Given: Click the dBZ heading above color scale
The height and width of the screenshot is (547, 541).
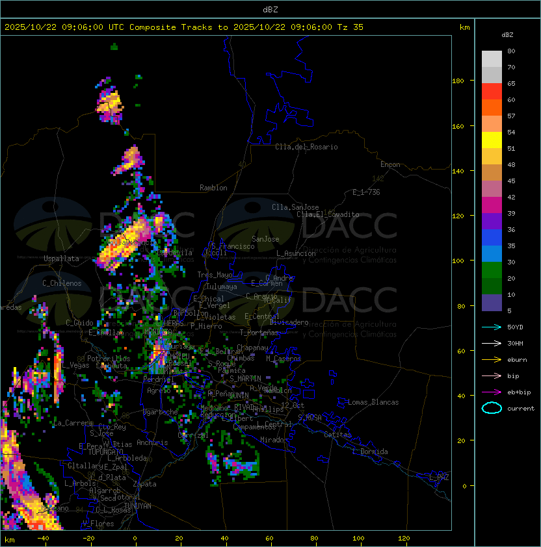Looking at the screenshot, I should click(507, 35).
